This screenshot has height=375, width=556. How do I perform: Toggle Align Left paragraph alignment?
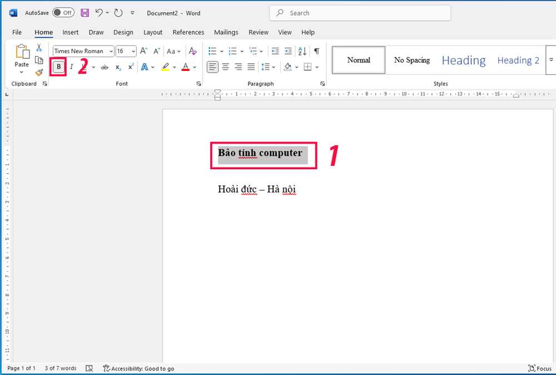(212, 67)
